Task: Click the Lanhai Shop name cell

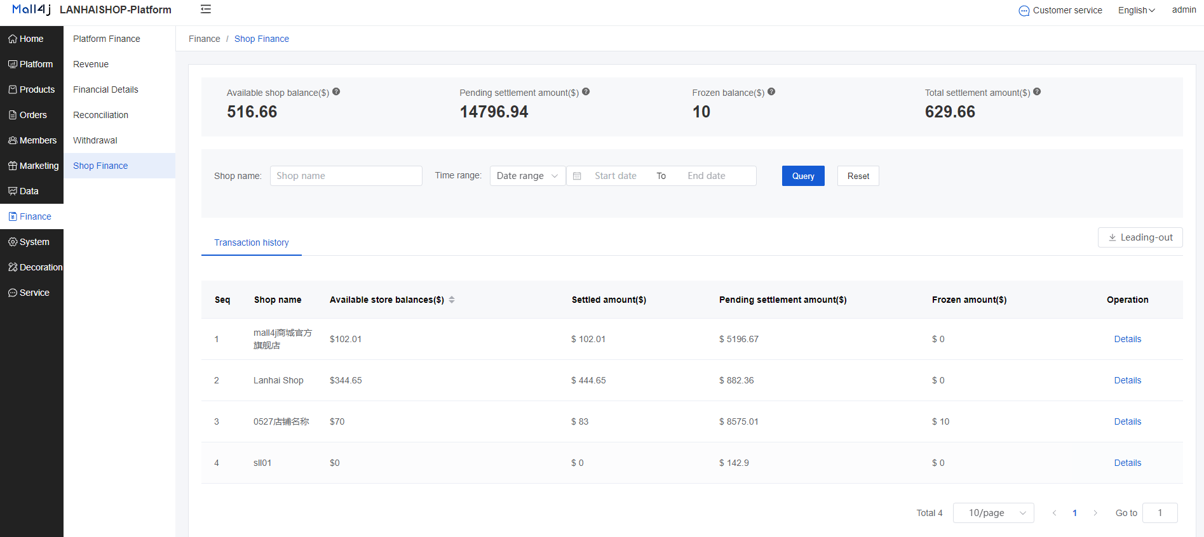Action: tap(278, 380)
